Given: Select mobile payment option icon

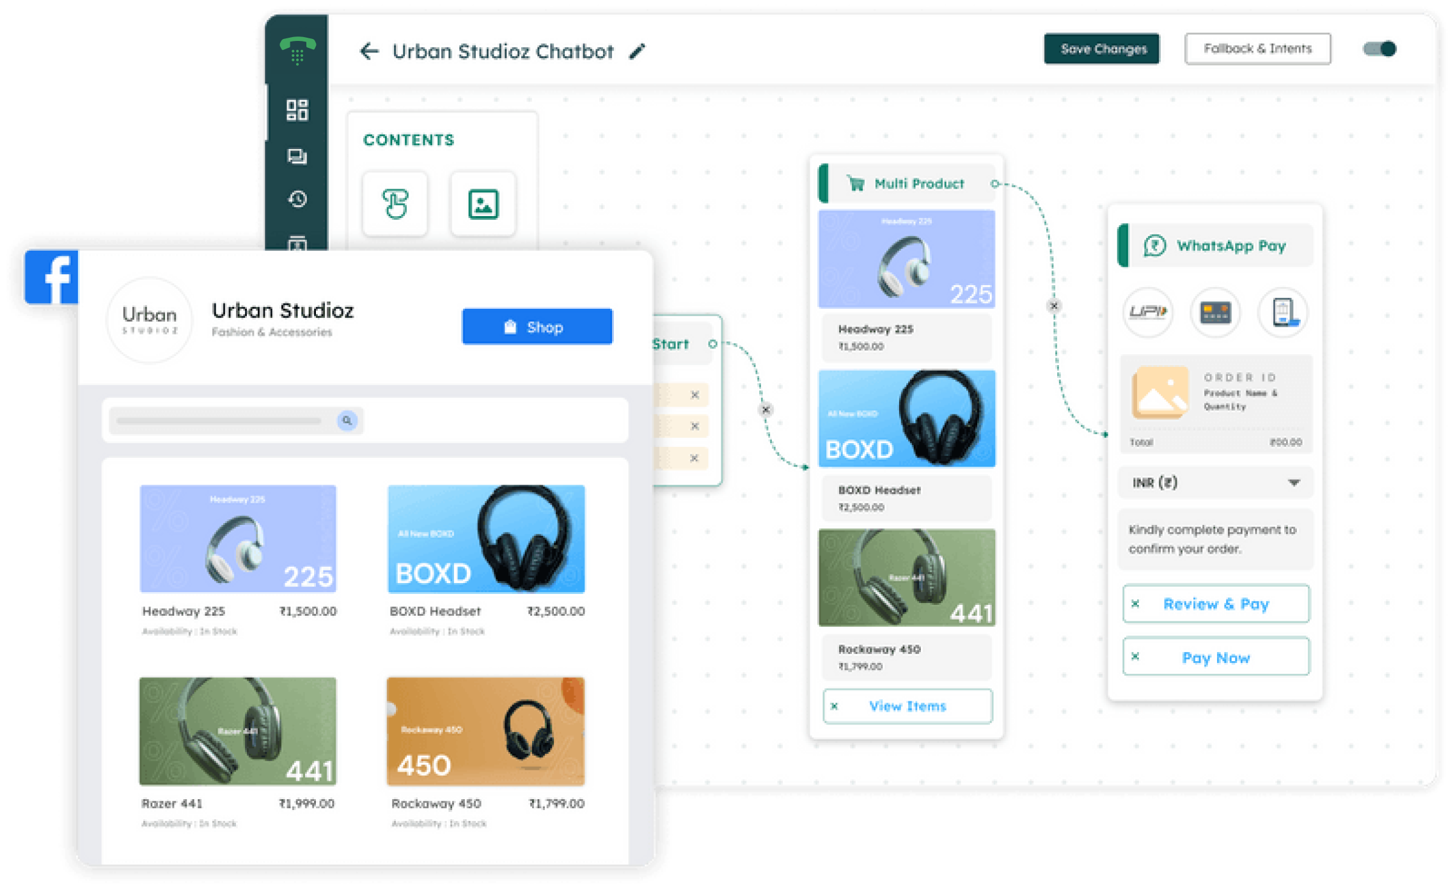Looking at the screenshot, I should coord(1283,312).
